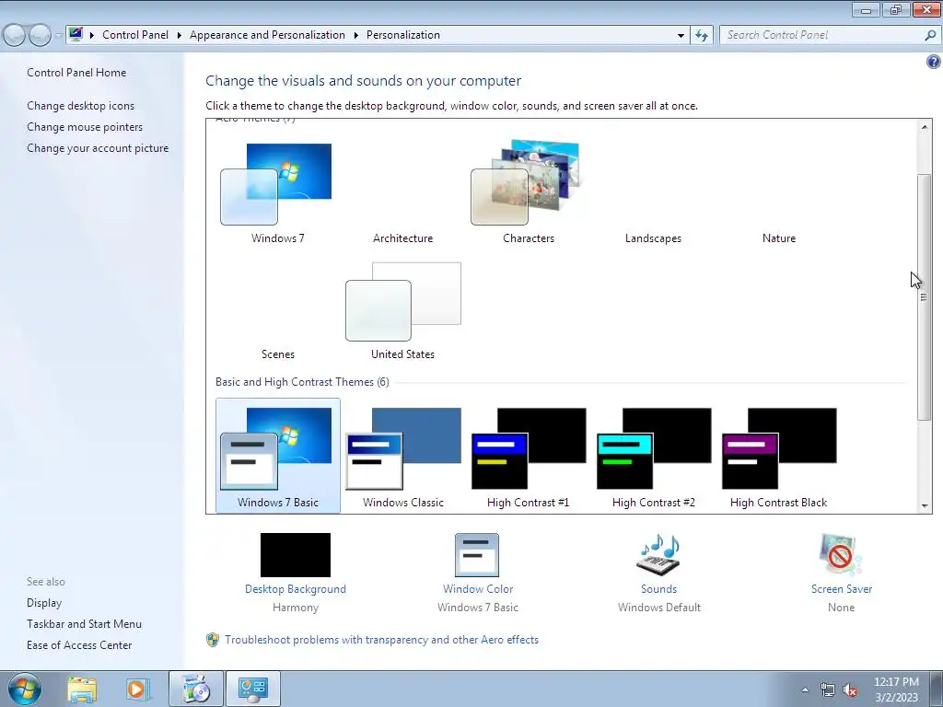Click the Nature theme label
This screenshot has height=707, width=943.
click(779, 238)
